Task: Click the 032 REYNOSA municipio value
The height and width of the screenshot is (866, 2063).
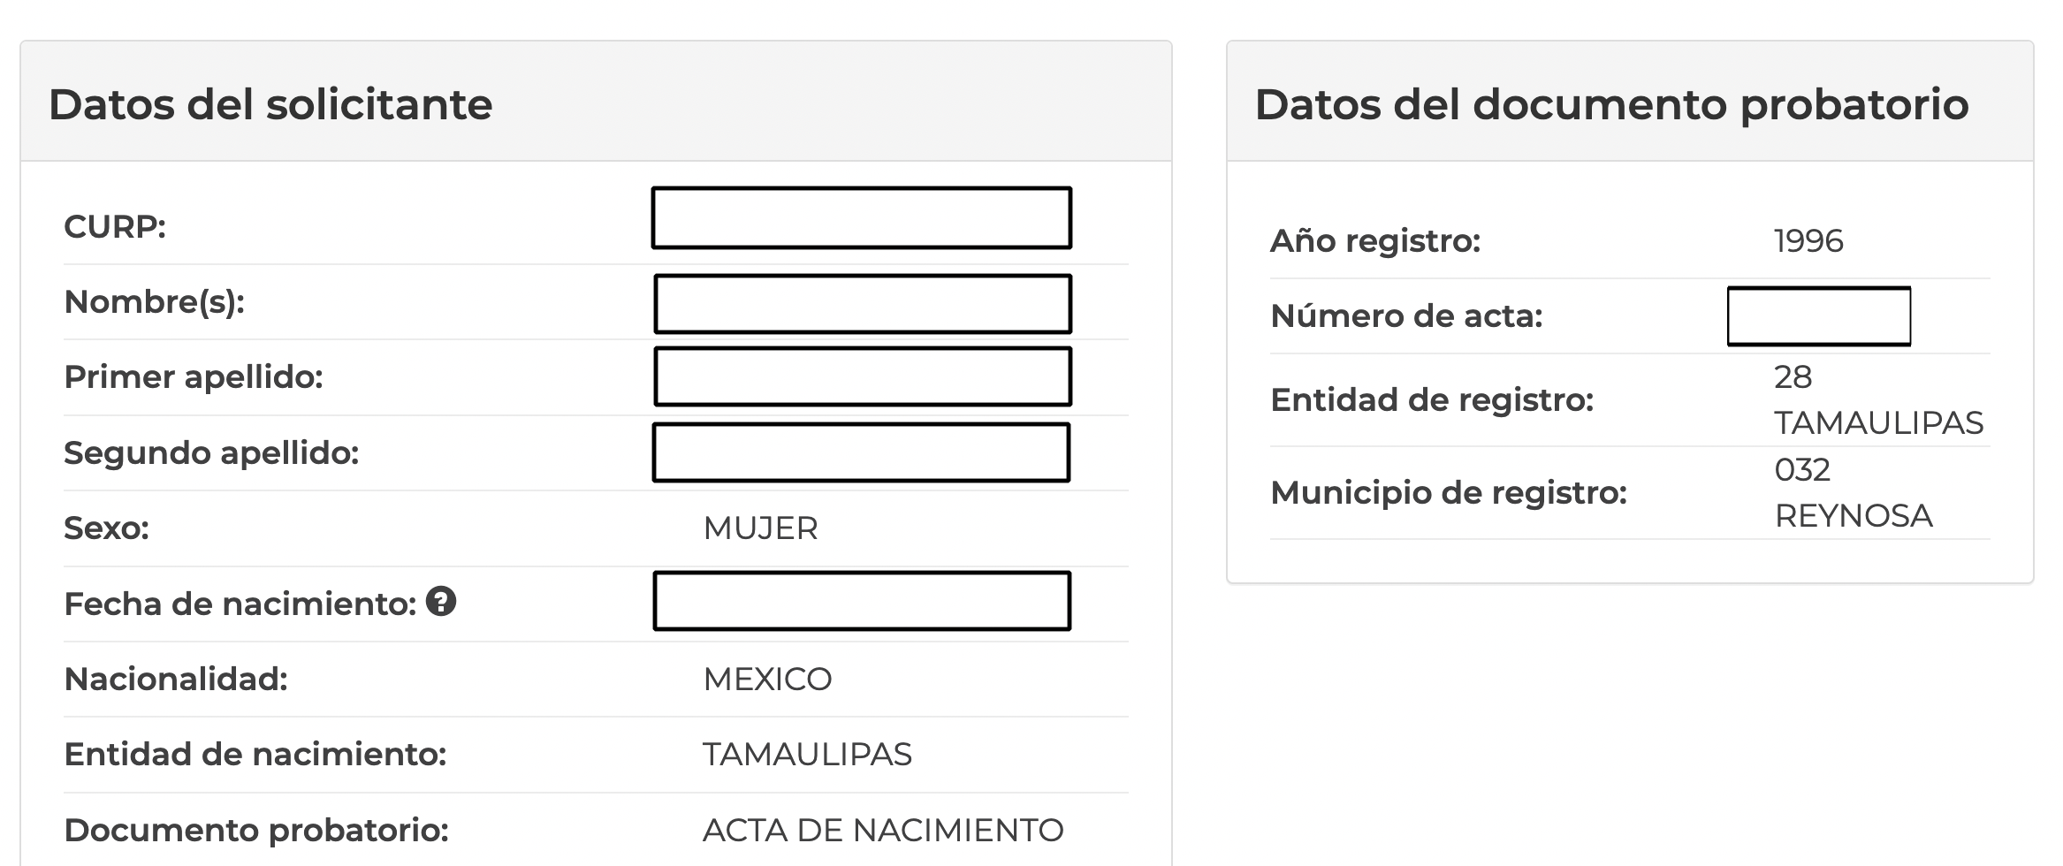Action: 1853,493
